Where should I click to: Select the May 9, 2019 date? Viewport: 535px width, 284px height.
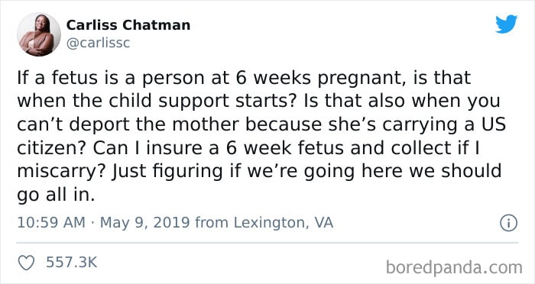144,223
